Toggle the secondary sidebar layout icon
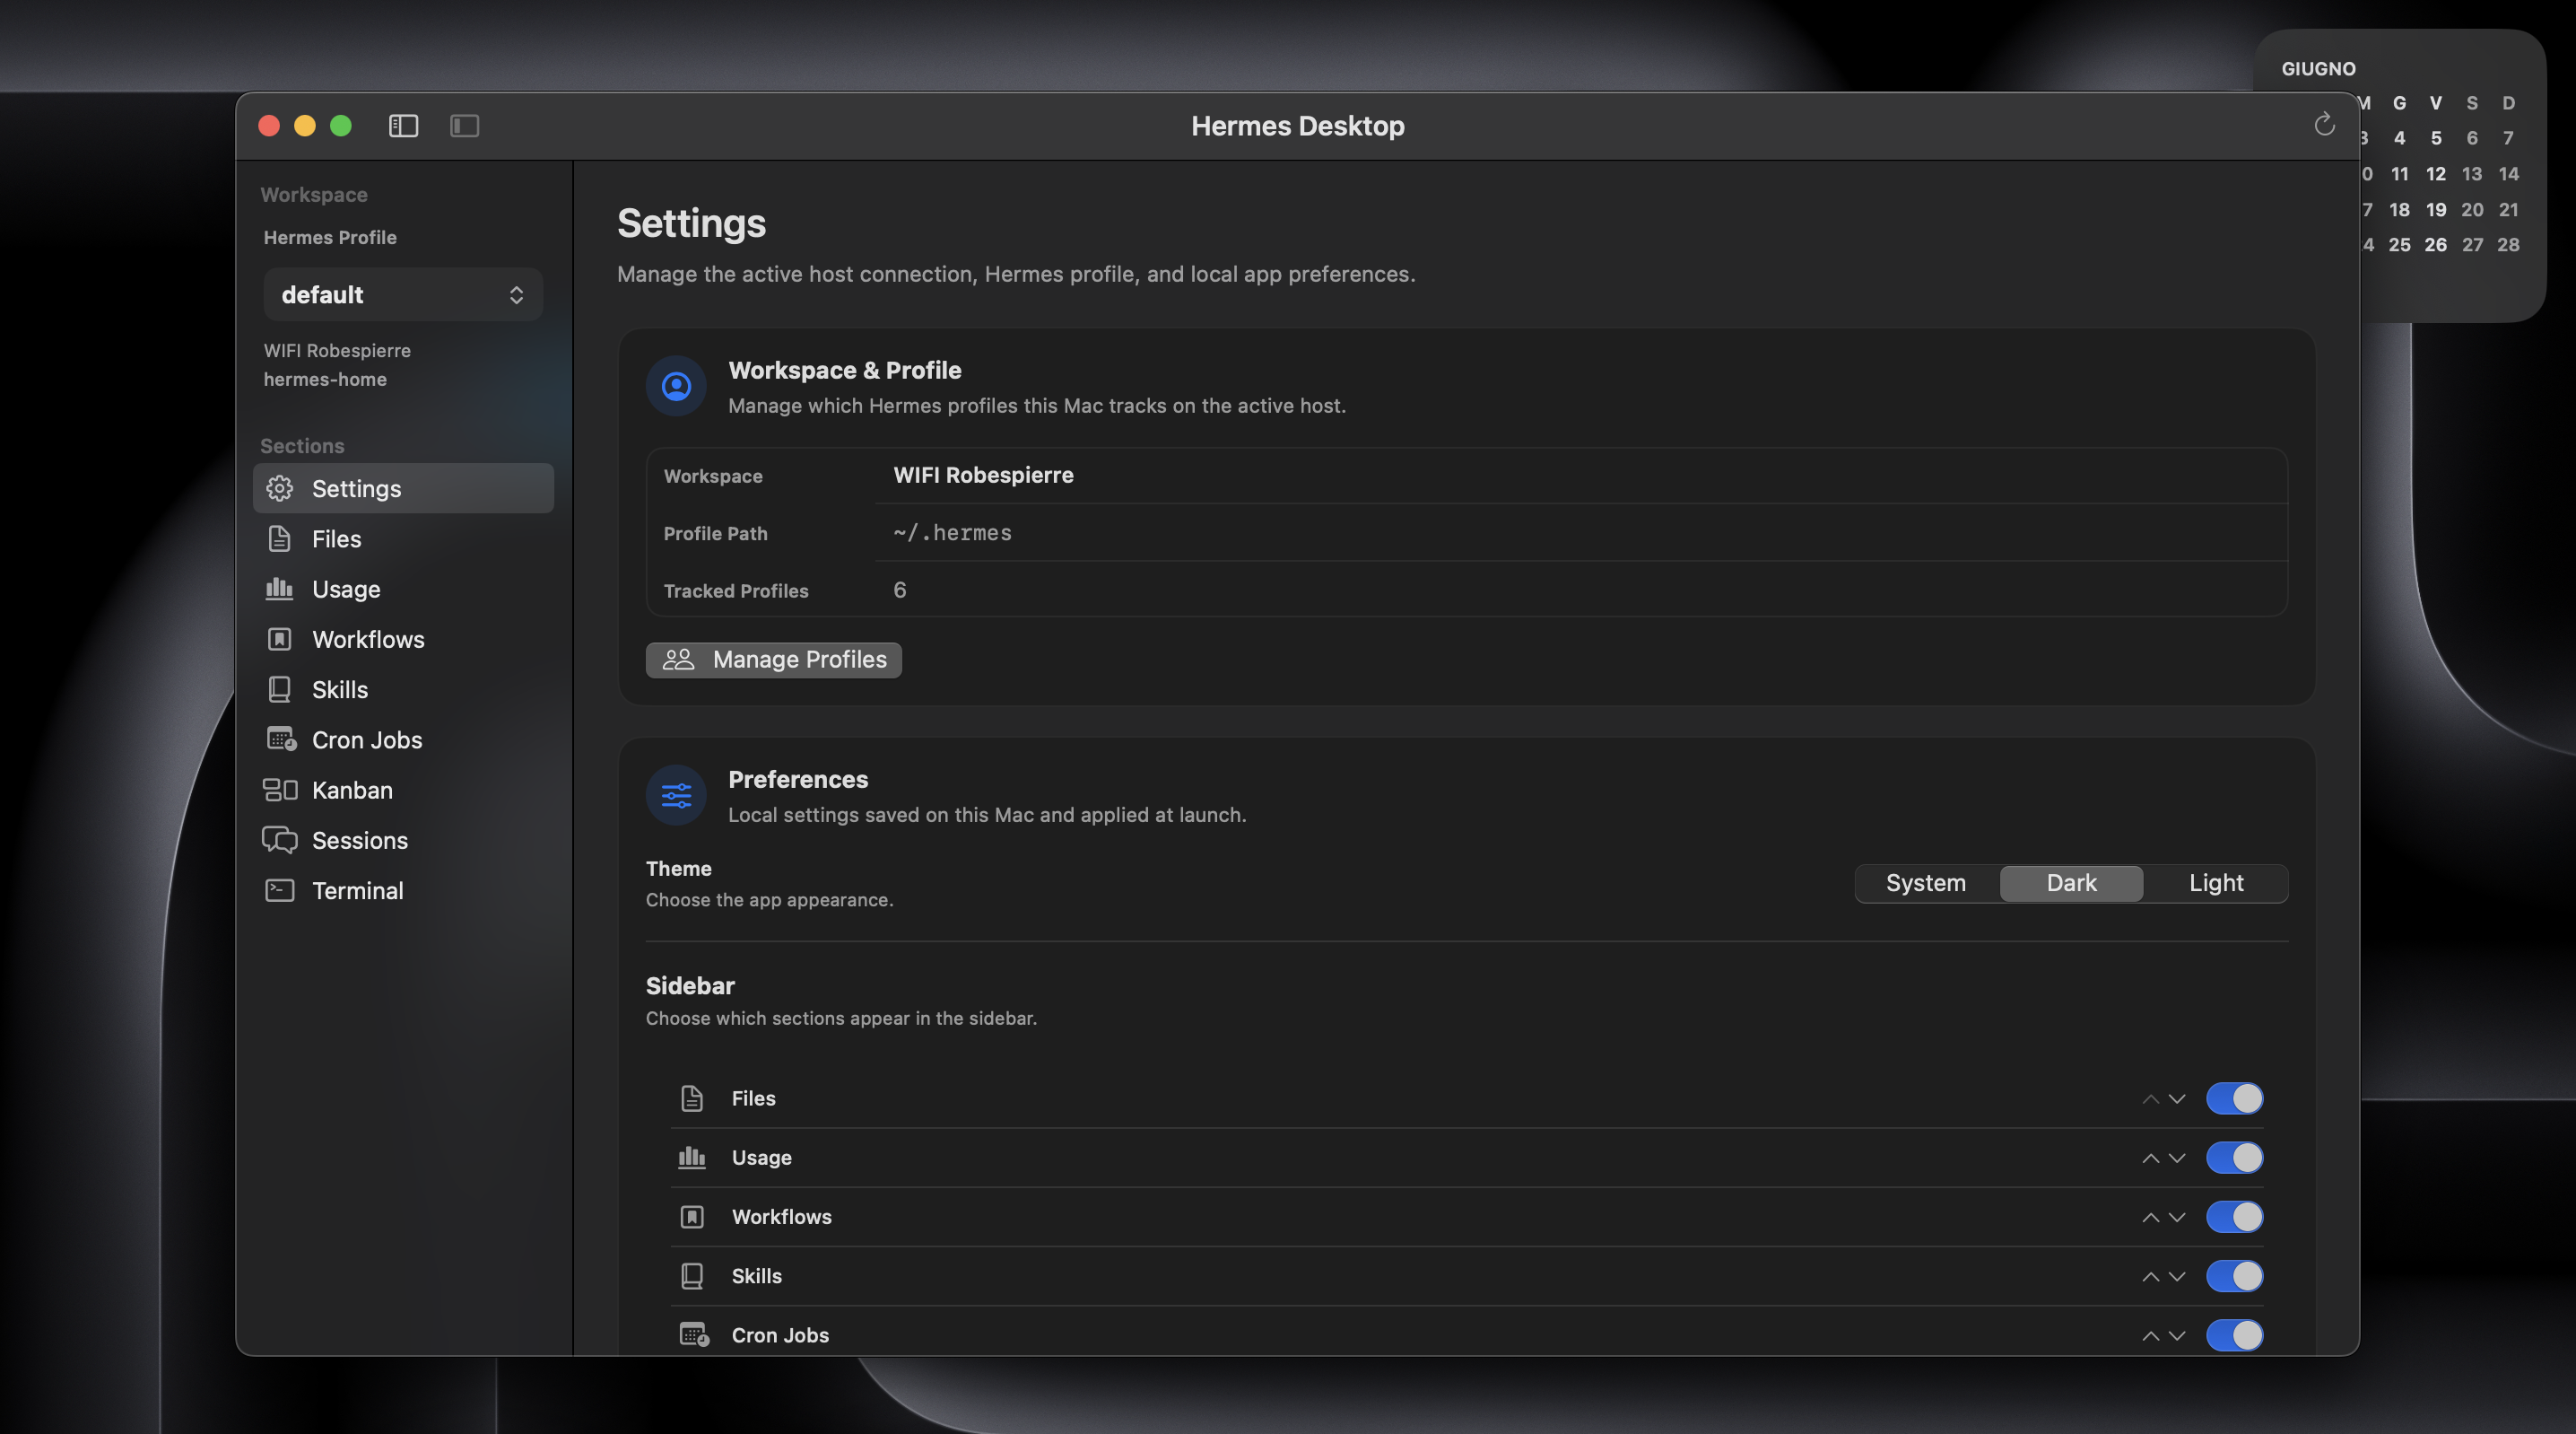The height and width of the screenshot is (1434, 2576). click(464, 125)
